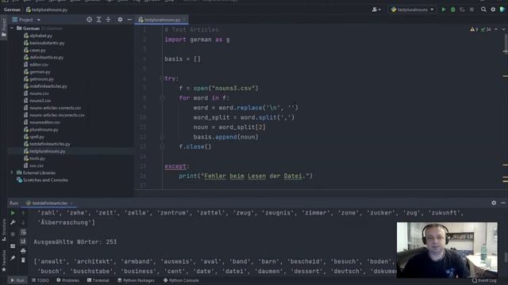Image resolution: width=508 pixels, height=285 pixels.
Task: Run the testpluralnouns configuration with green play button
Action: click(x=444, y=9)
